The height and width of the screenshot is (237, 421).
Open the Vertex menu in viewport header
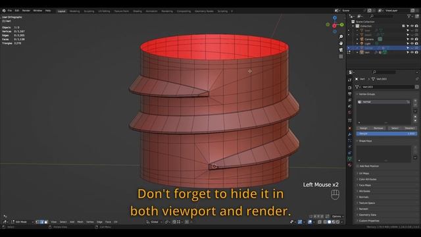click(x=89, y=222)
